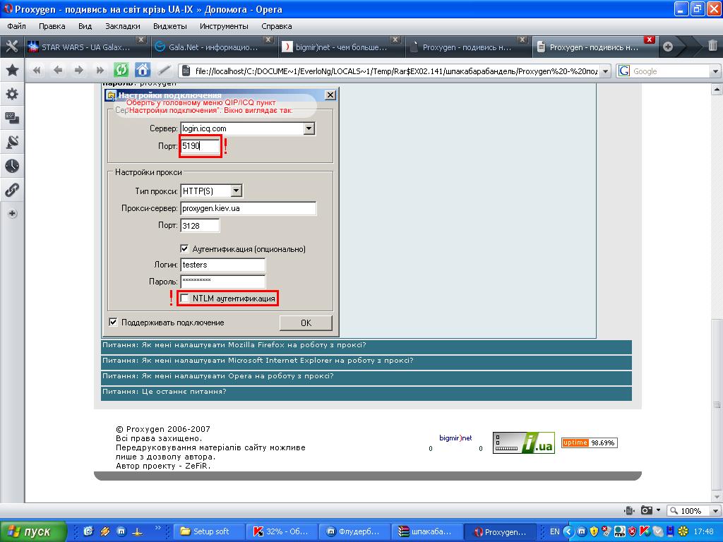
Task: Open a new tab with plus button
Action: tap(668, 47)
